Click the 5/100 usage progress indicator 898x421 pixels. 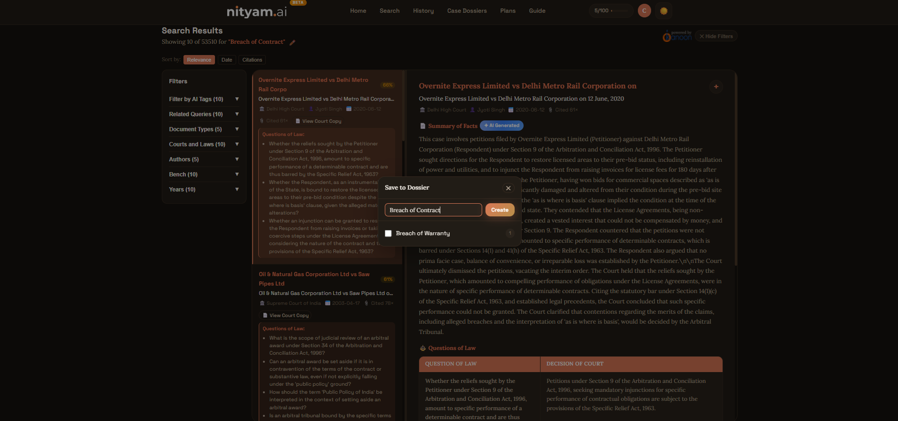[611, 11]
